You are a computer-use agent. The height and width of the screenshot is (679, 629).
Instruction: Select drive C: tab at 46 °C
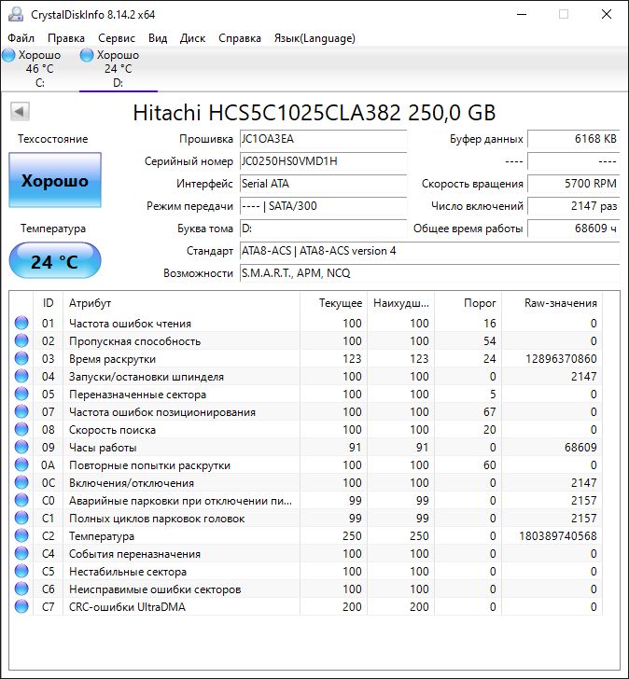pyautogui.click(x=39, y=69)
